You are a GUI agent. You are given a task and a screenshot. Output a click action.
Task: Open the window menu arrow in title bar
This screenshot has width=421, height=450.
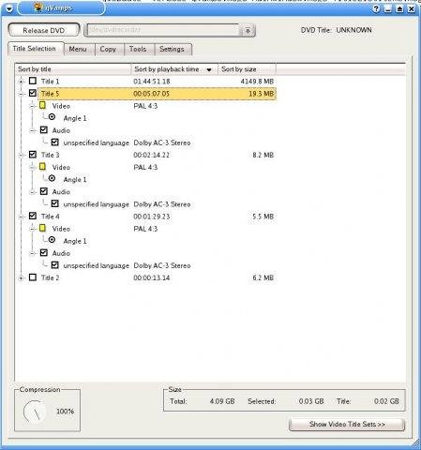pos(9,8)
